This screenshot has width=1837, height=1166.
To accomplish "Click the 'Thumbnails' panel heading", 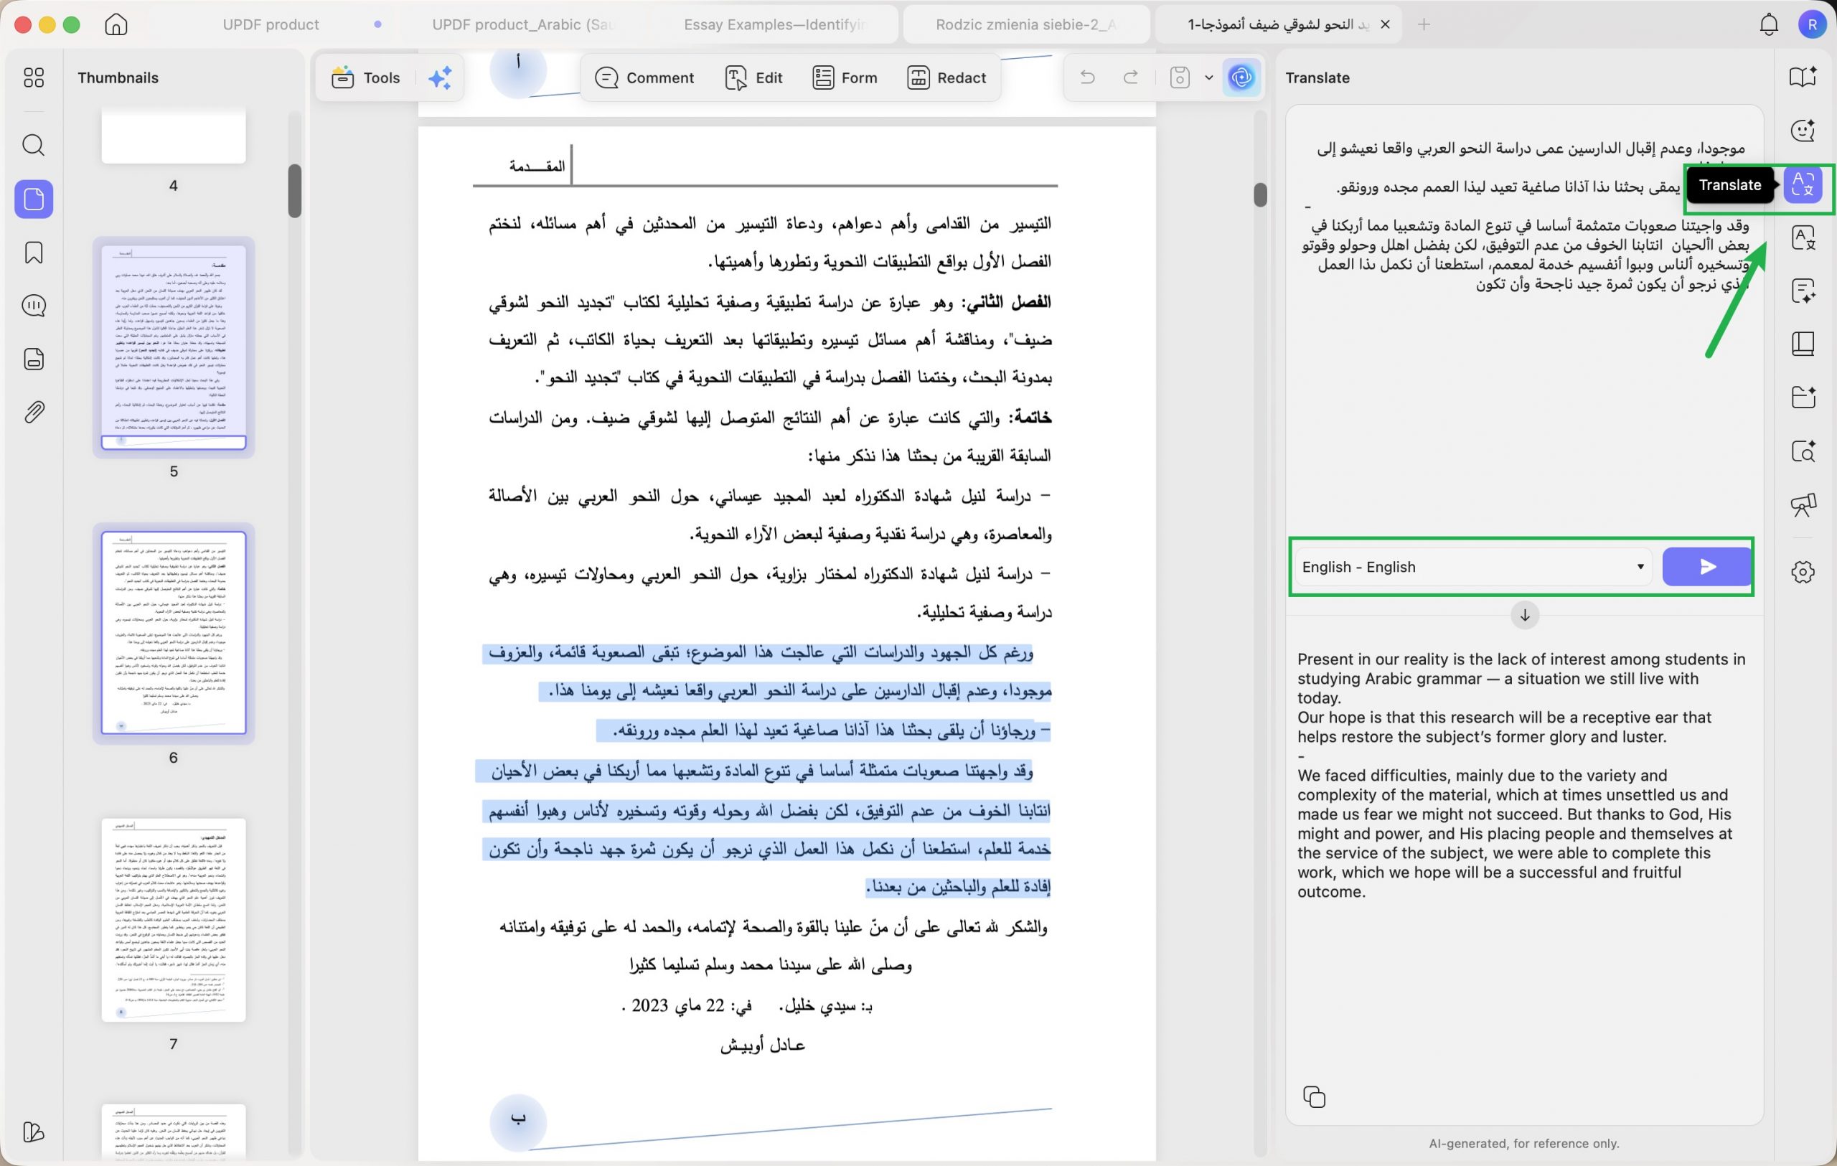I will [x=118, y=77].
